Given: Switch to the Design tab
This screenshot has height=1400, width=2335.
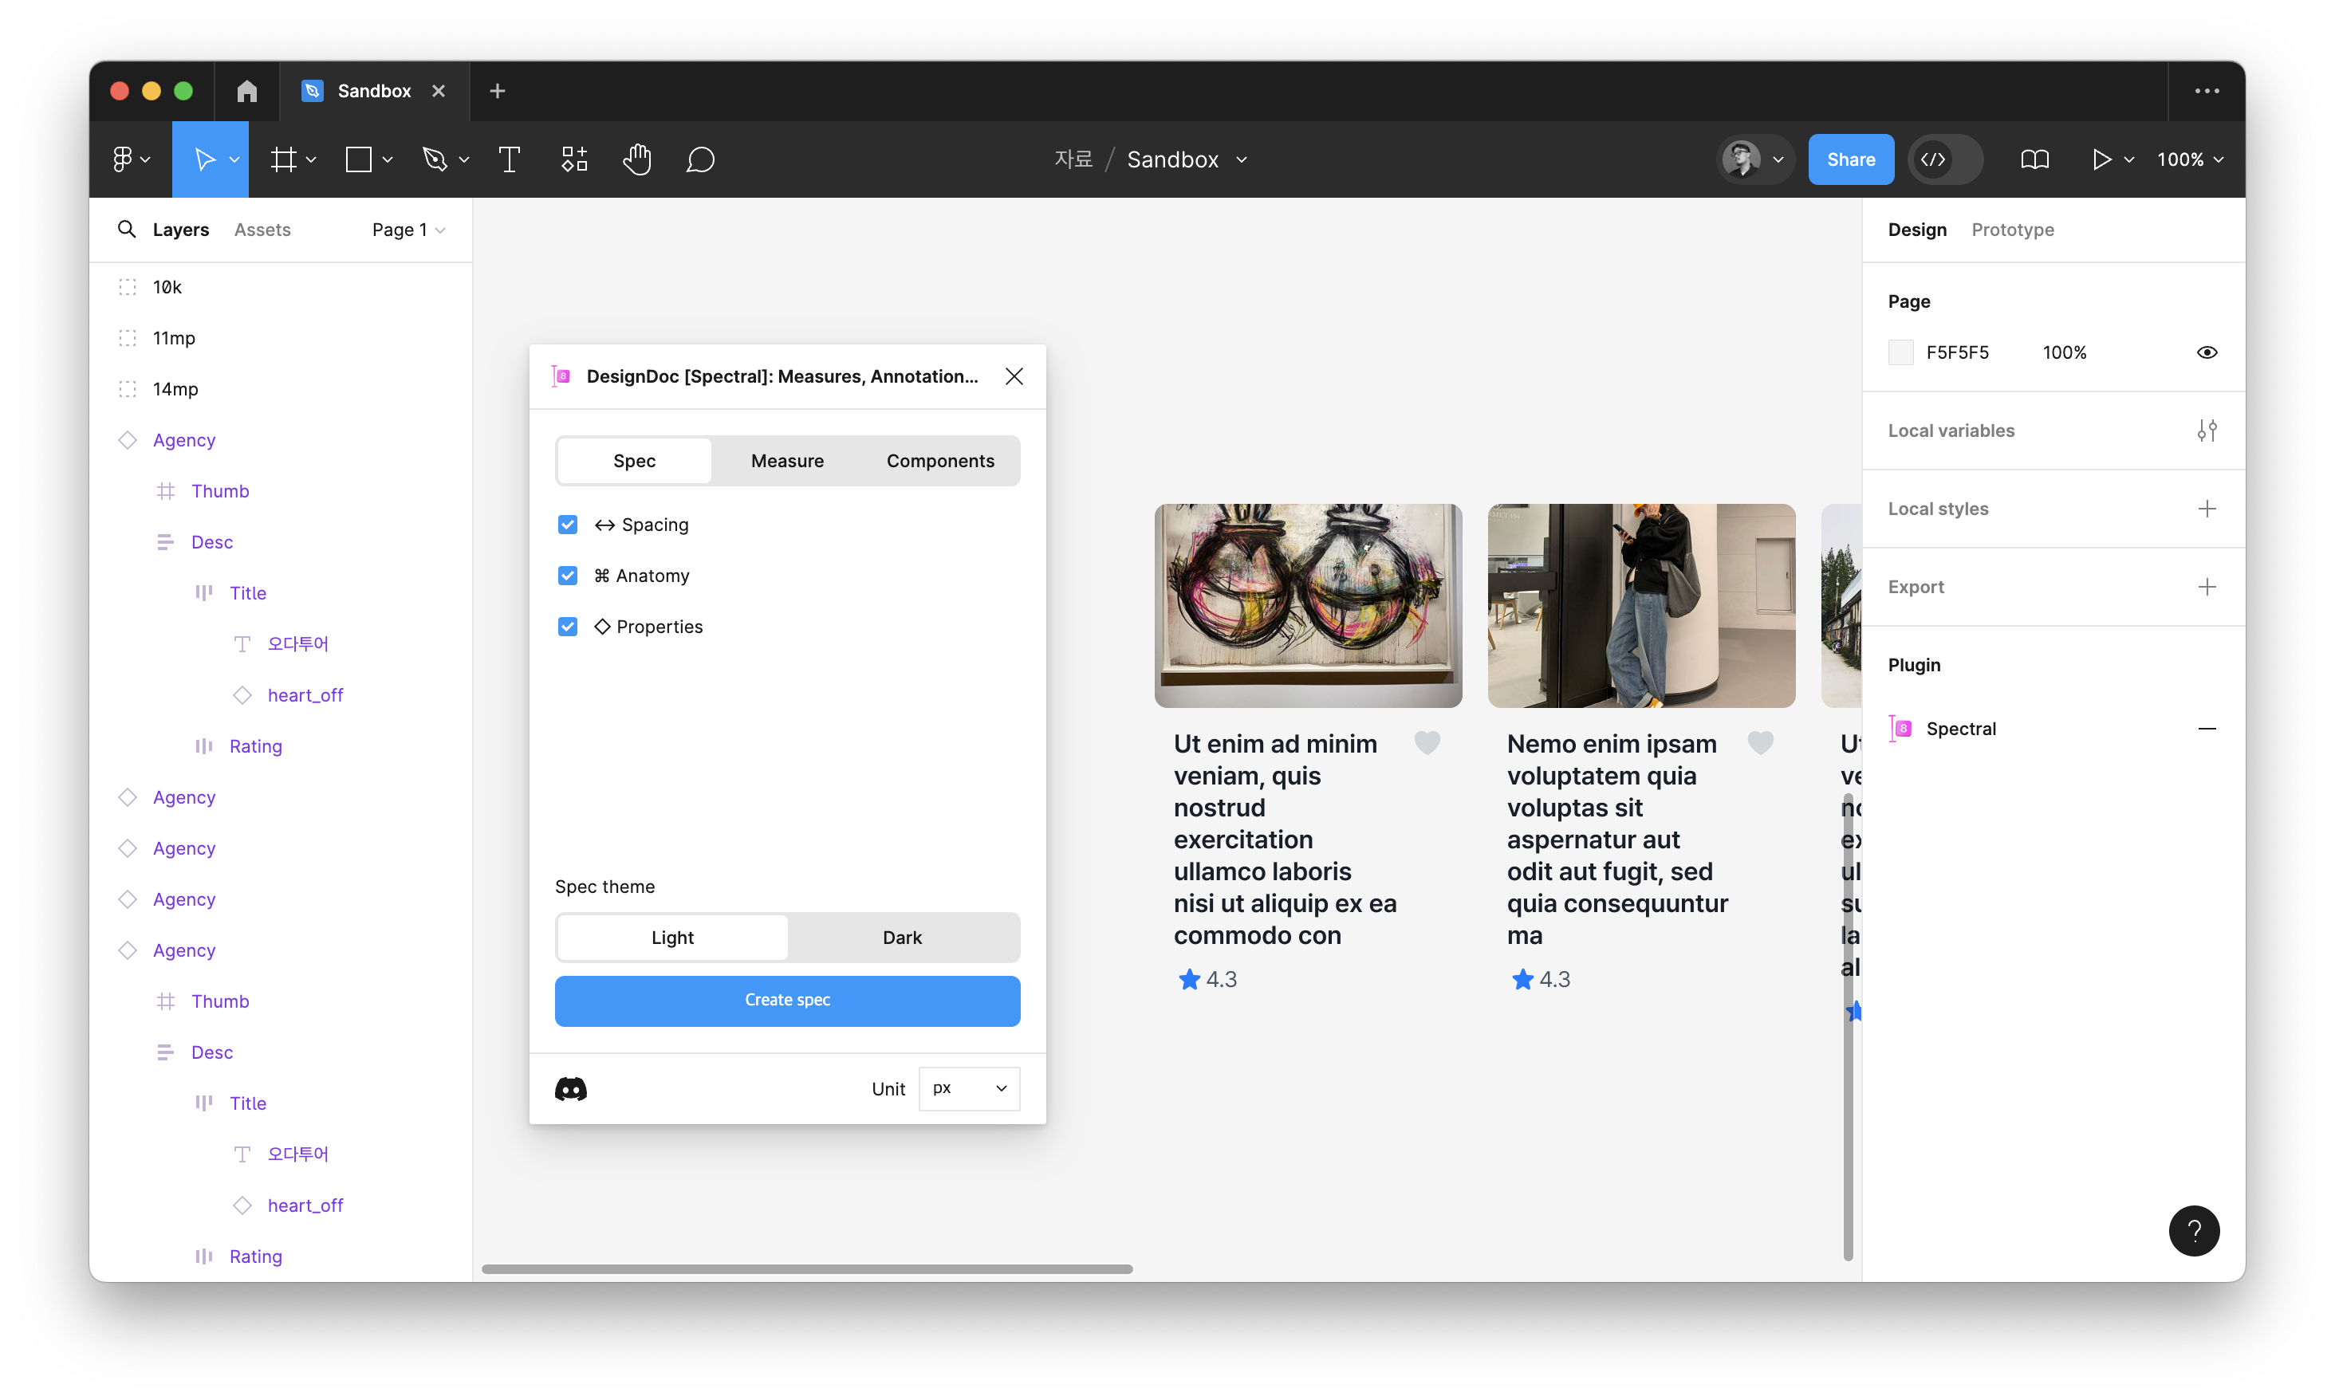Looking at the screenshot, I should click(1916, 230).
